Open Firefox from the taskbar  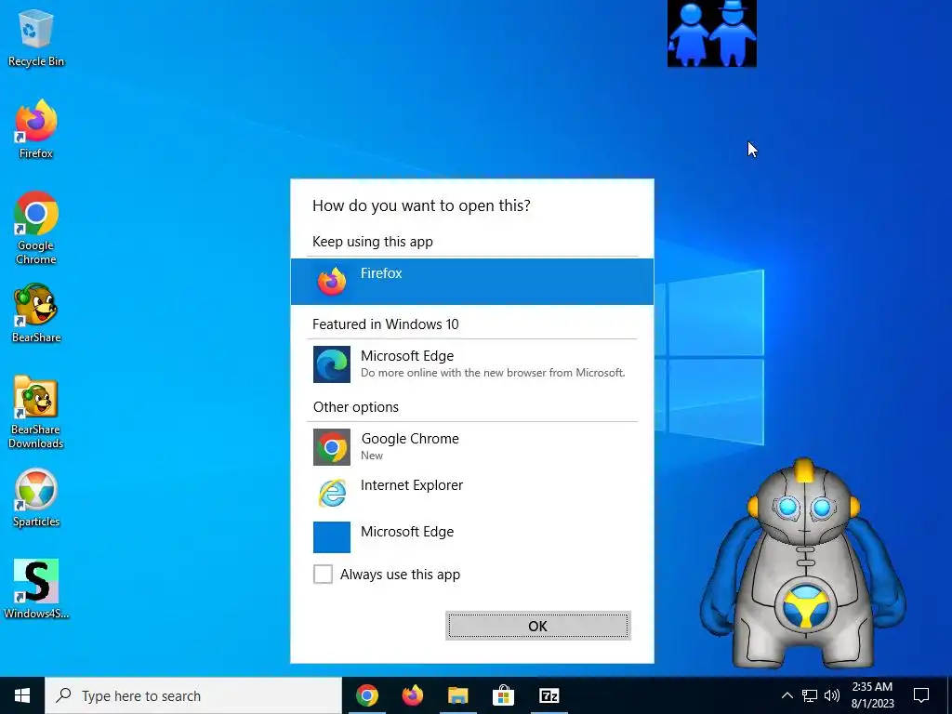coord(413,695)
